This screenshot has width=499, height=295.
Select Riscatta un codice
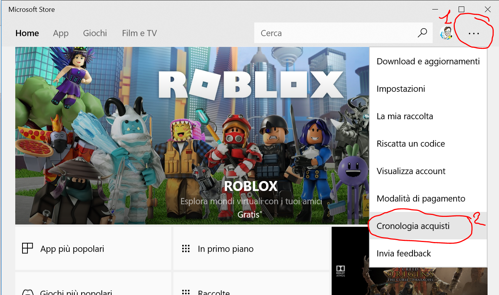pos(411,144)
